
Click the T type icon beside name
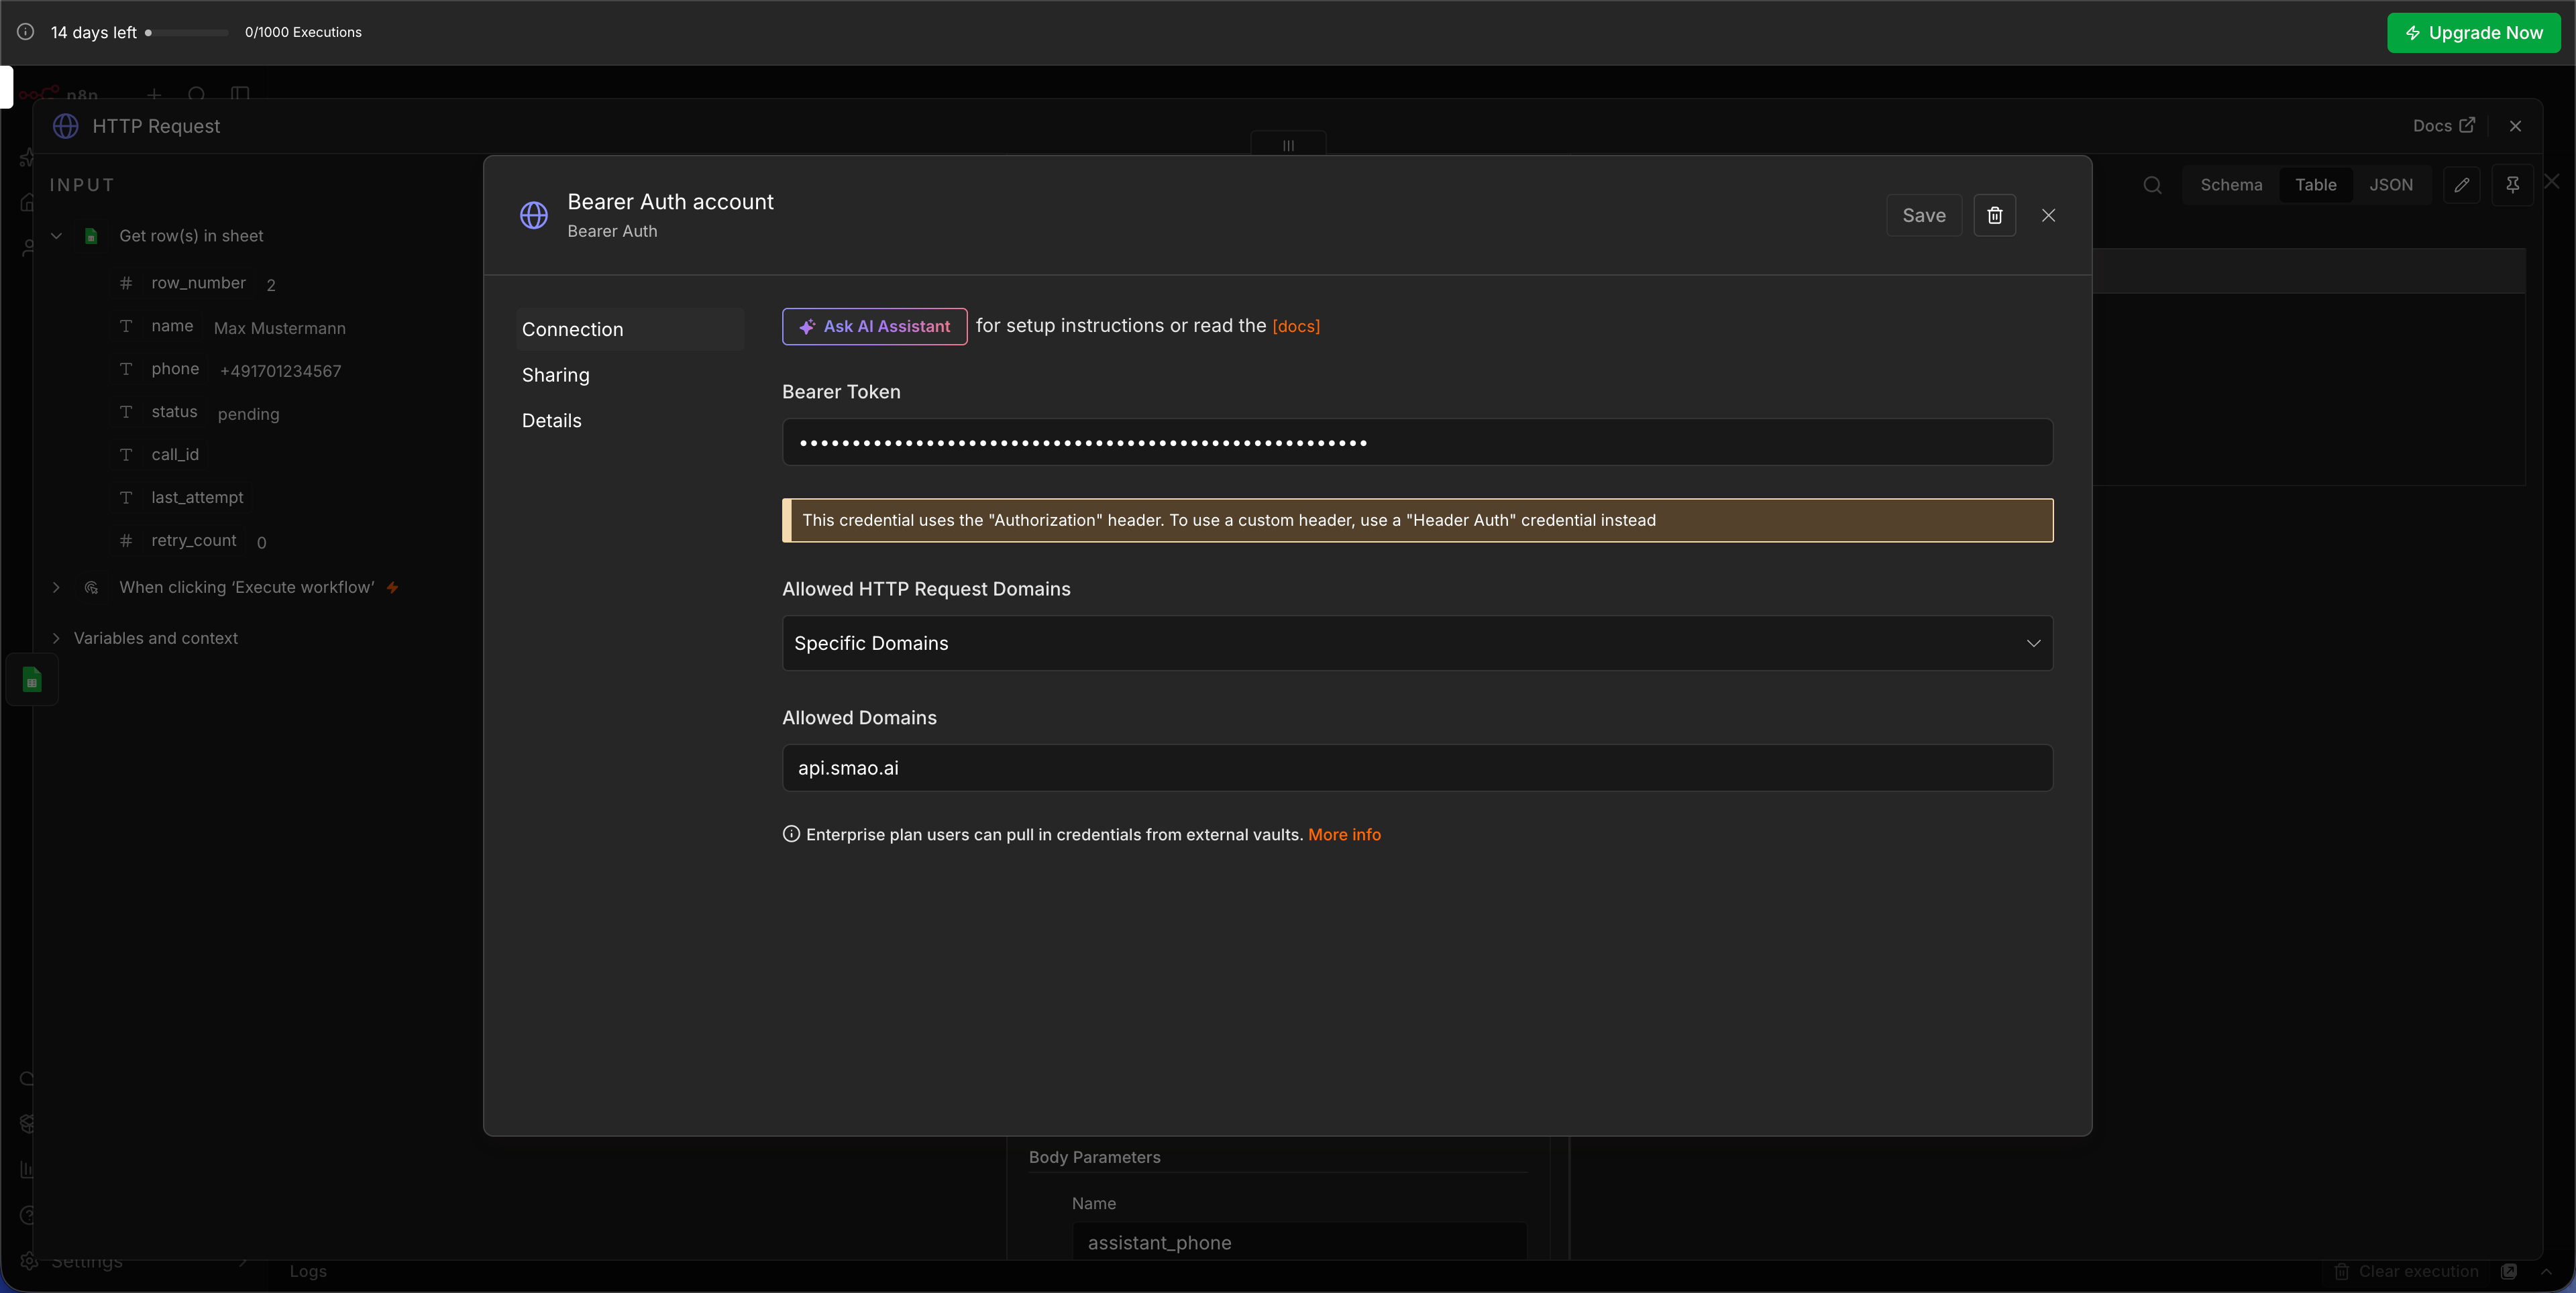point(126,326)
